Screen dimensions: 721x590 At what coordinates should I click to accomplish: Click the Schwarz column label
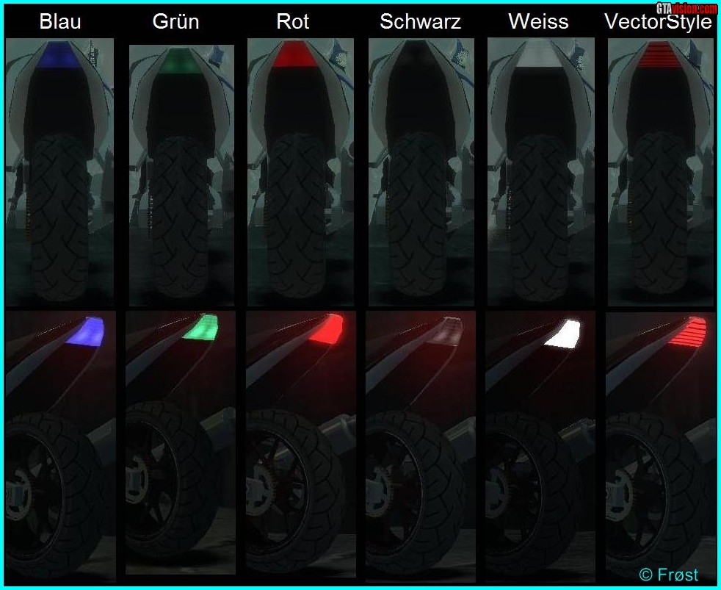(420, 21)
